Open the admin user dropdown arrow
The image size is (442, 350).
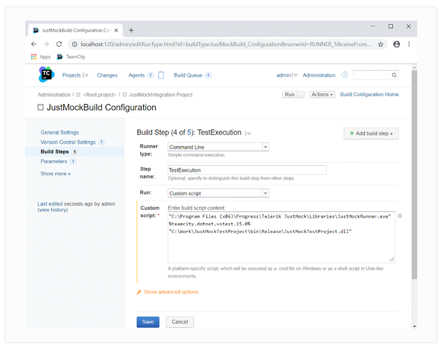pyautogui.click(x=296, y=75)
